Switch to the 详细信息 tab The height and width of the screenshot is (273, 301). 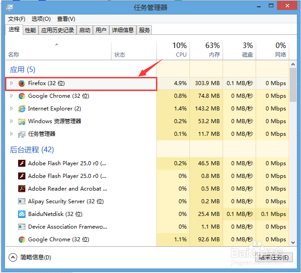pyautogui.click(x=123, y=30)
